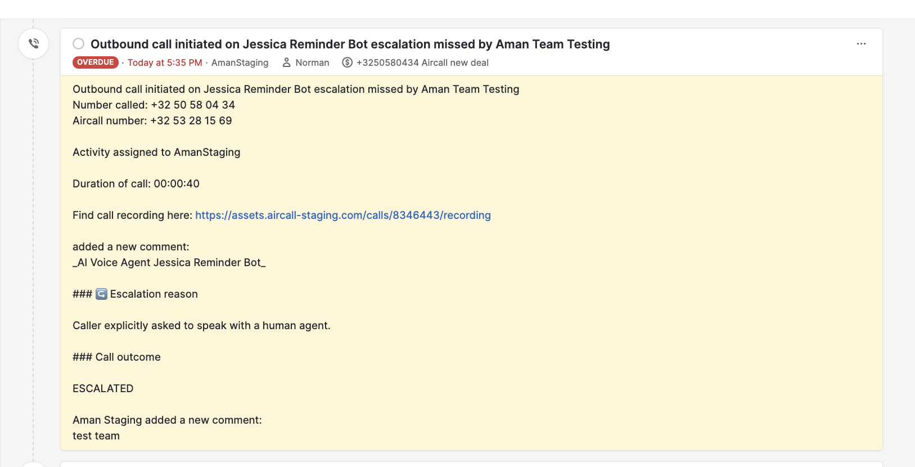The width and height of the screenshot is (915, 467).
Task: Click the Today at 5:35 PM due date
Action: (x=165, y=62)
